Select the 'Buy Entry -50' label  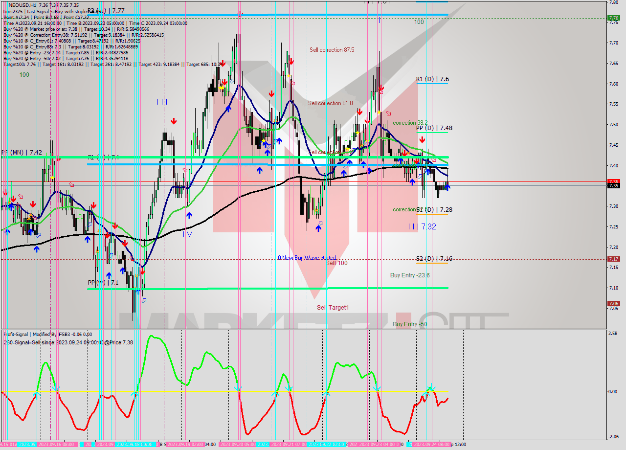(410, 324)
